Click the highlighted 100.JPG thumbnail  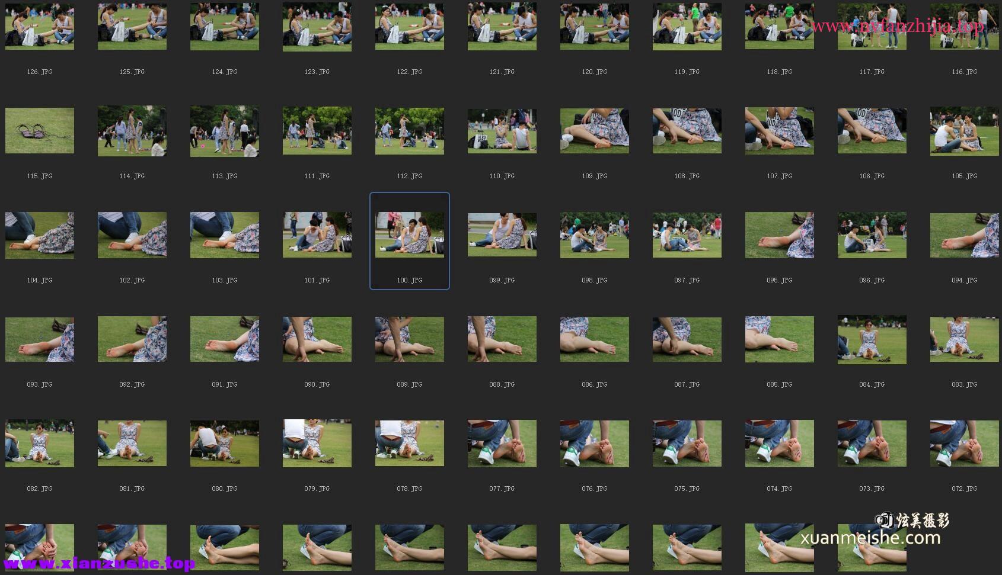(410, 235)
